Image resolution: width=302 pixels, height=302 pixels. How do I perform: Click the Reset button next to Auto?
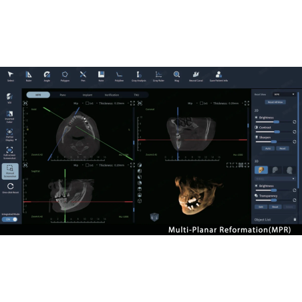(283, 148)
